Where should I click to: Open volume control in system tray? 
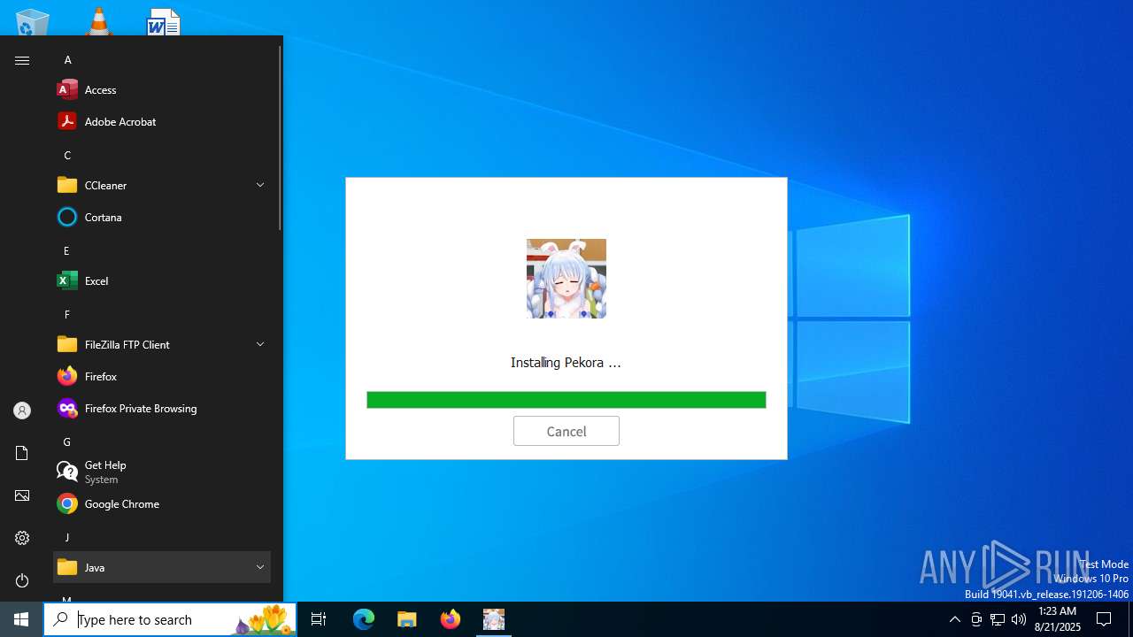(x=1018, y=619)
